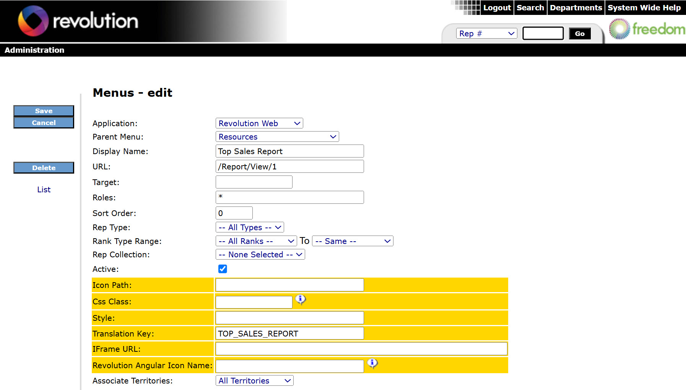Screen dimensions: 686x390
Task: Click the Administration bar
Action: [34, 50]
